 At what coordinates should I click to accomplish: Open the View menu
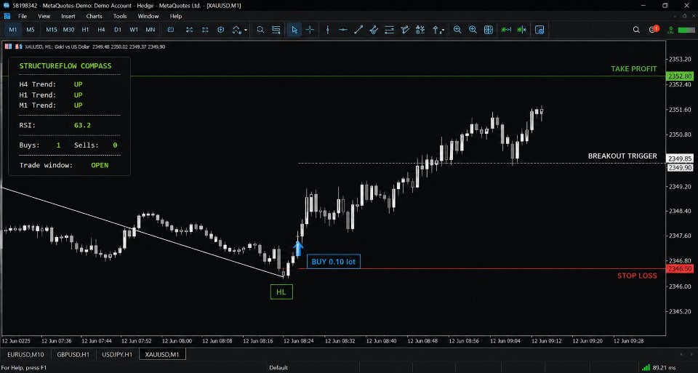44,16
